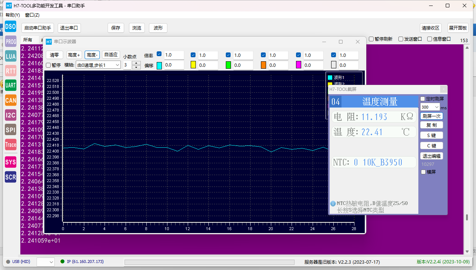476x270 pixels.
Task: Pick the orange waveform color swatch
Action: [263, 65]
